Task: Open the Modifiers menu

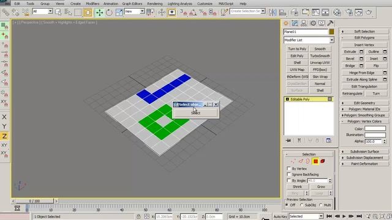Action: click(x=92, y=4)
